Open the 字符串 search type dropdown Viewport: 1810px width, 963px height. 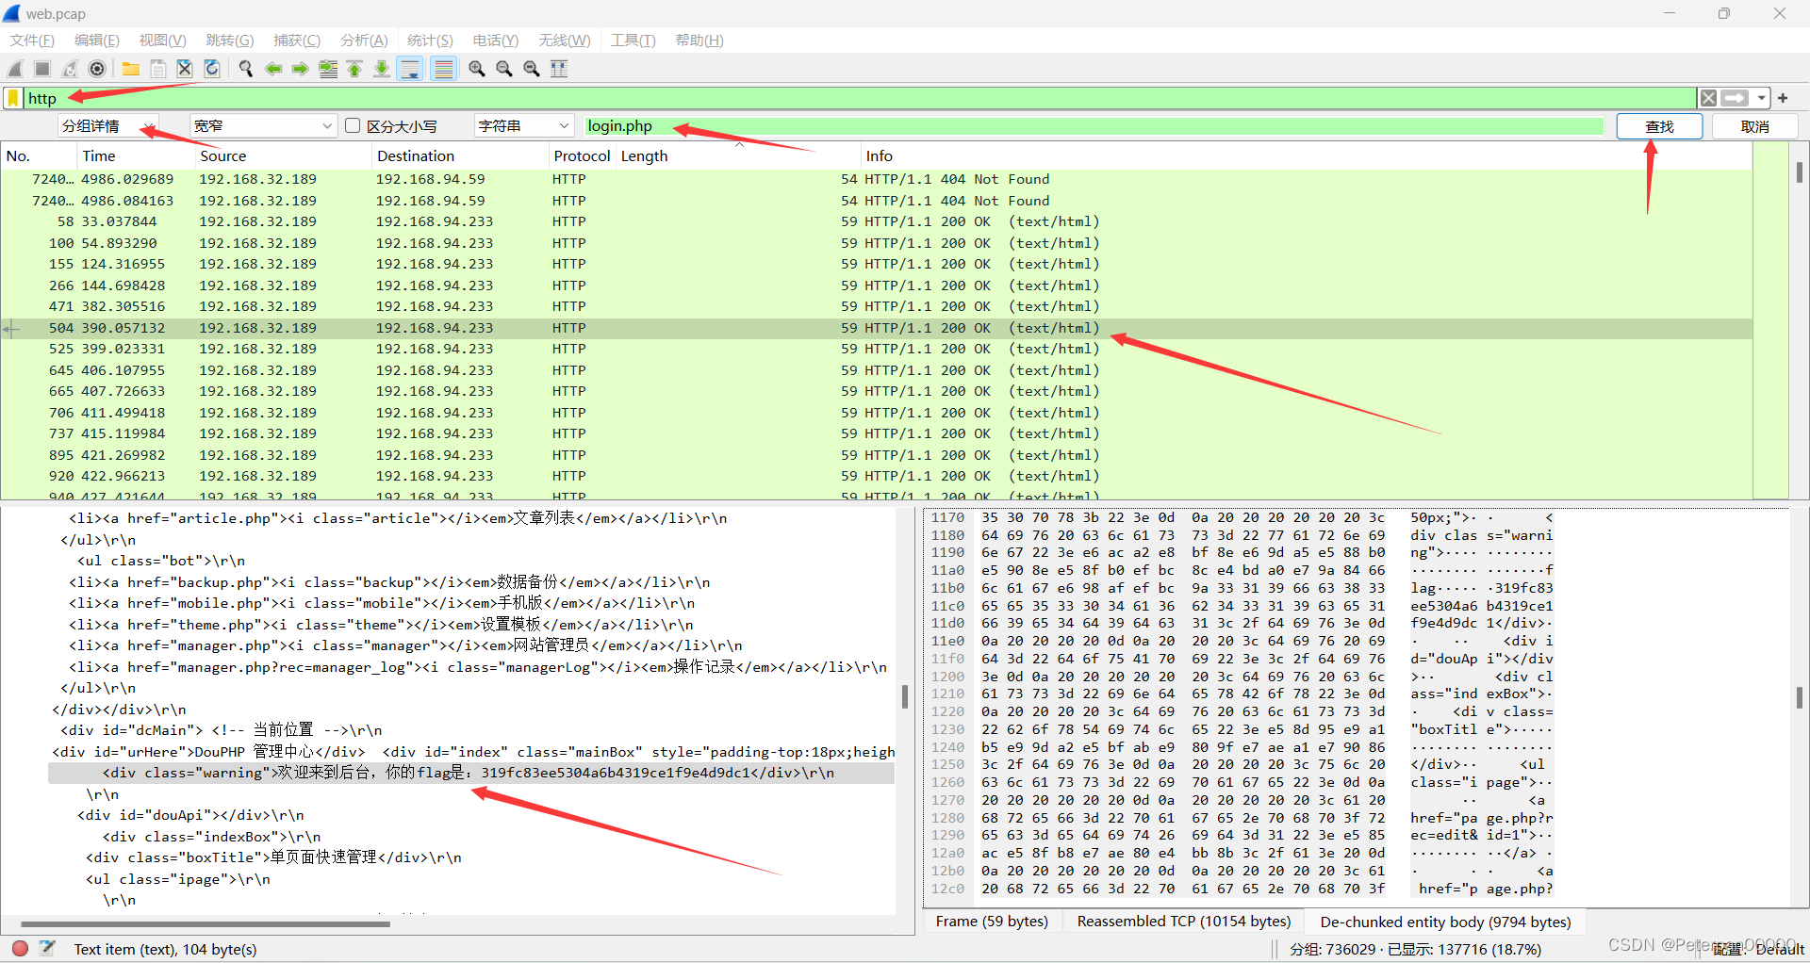524,126
